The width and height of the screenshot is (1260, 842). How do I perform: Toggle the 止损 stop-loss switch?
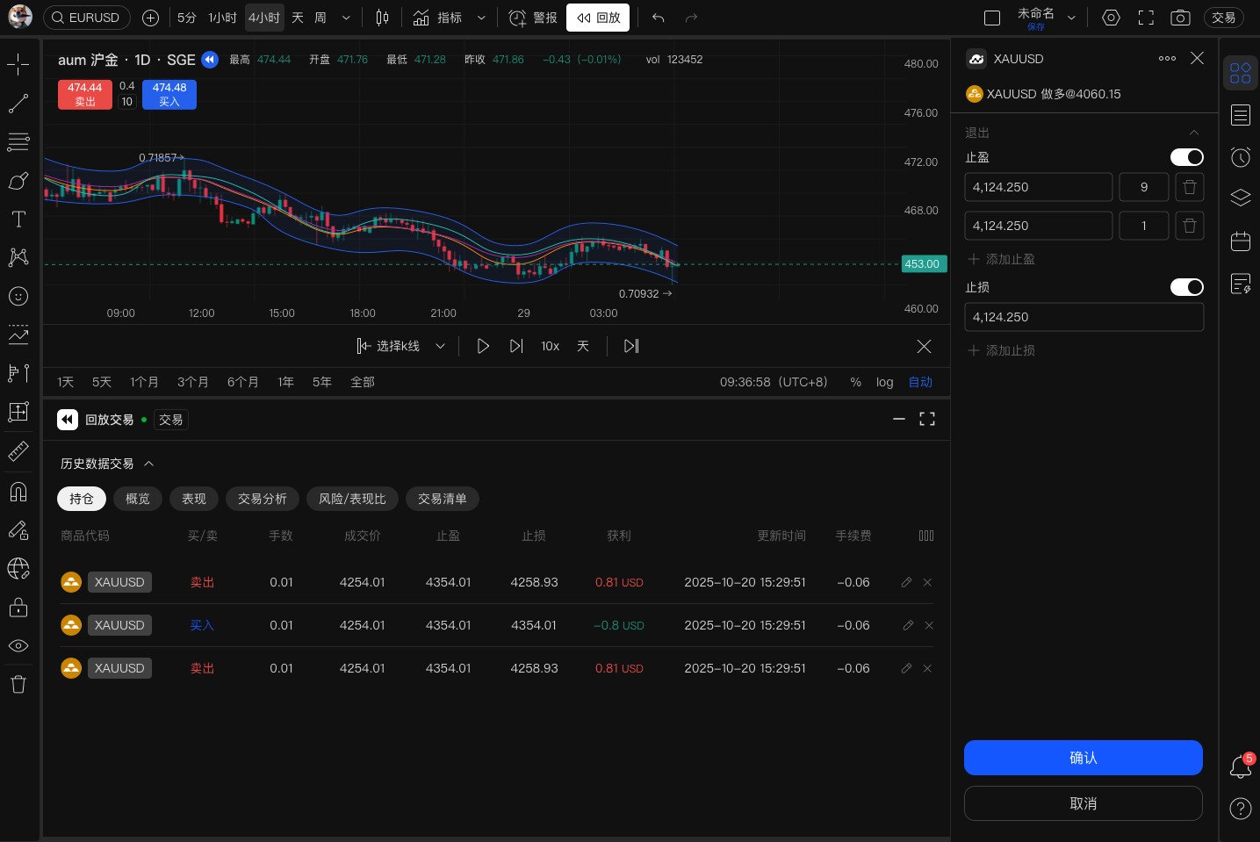coord(1187,287)
